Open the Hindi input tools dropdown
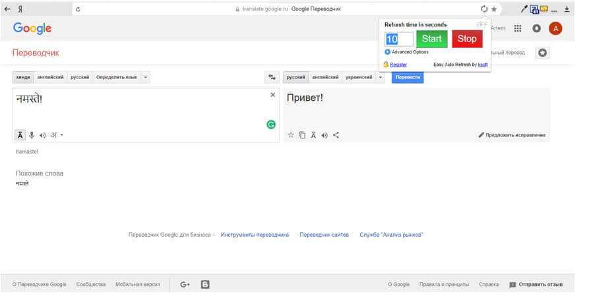Viewport: 589px width, 296px height. click(57, 135)
